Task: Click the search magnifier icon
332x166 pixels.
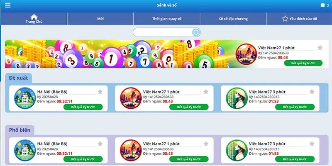Action: coord(196,32)
